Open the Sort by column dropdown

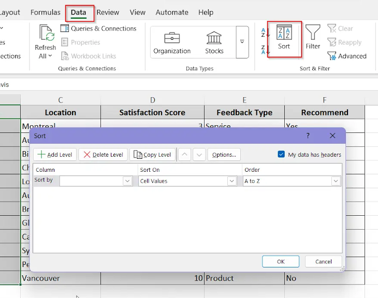click(127, 181)
